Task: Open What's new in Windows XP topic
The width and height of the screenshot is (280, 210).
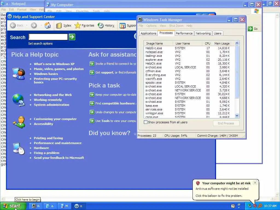Action: click(54, 64)
